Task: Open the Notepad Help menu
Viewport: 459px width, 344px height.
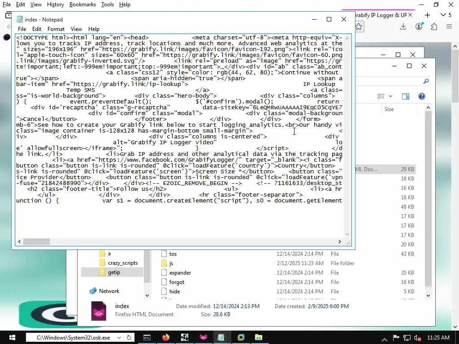Action: (94, 29)
